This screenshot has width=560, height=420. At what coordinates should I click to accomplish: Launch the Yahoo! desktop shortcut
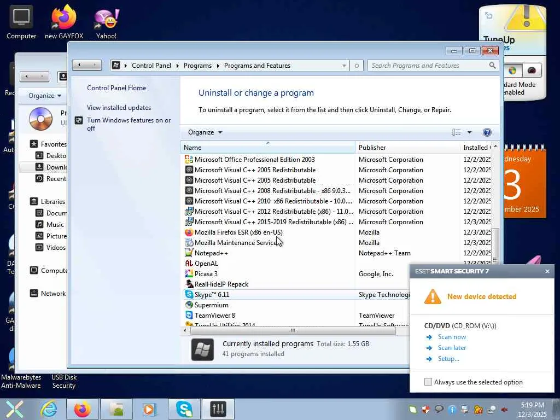(x=106, y=22)
